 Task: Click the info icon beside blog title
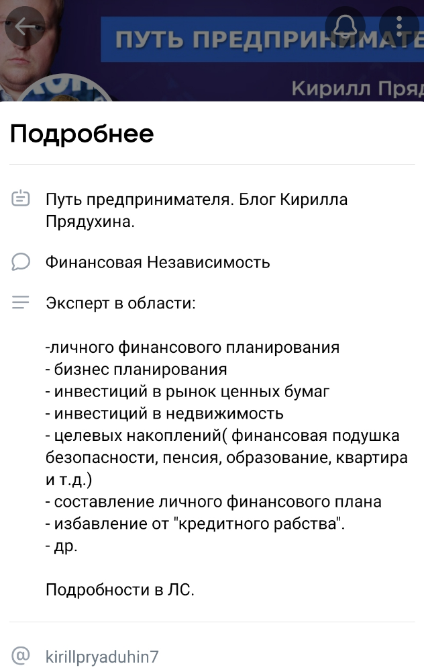(x=21, y=199)
